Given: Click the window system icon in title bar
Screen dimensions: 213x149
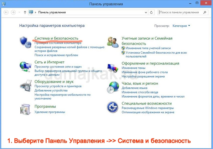Looking at the screenshot, I should coord(3,4).
